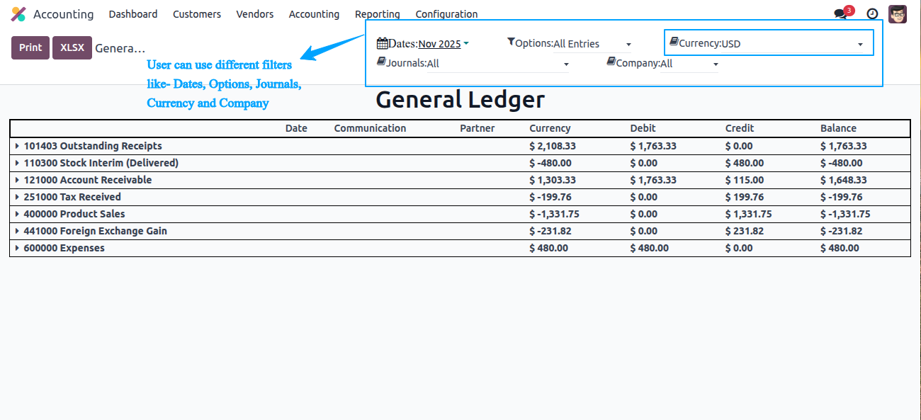
Task: Click Account Receivable currency $ 1,303.33
Action: click(x=553, y=180)
